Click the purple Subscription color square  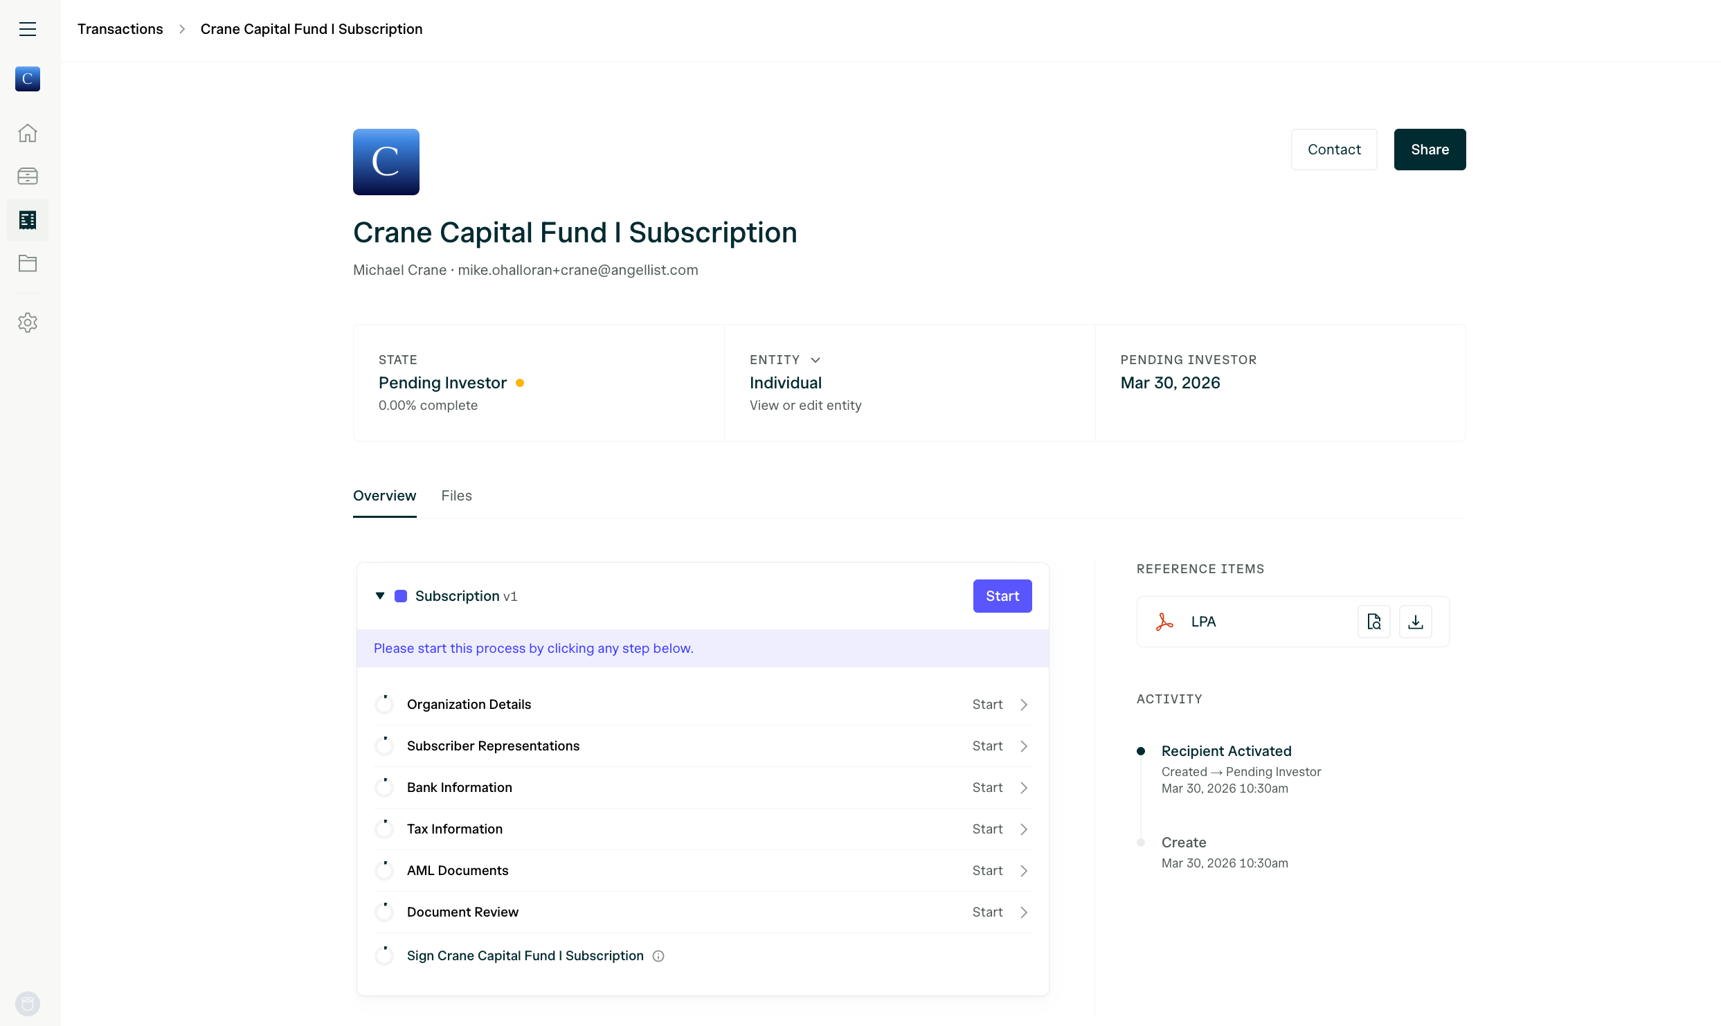[401, 596]
